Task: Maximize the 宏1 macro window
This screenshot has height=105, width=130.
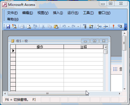Action: (94, 41)
